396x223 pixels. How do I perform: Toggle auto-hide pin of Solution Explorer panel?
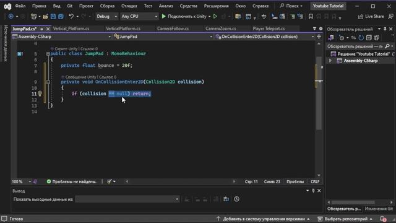click(385, 29)
